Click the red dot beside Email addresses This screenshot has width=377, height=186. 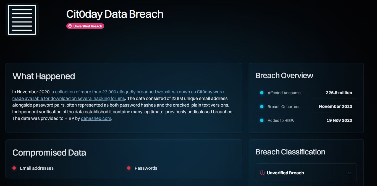(14, 168)
